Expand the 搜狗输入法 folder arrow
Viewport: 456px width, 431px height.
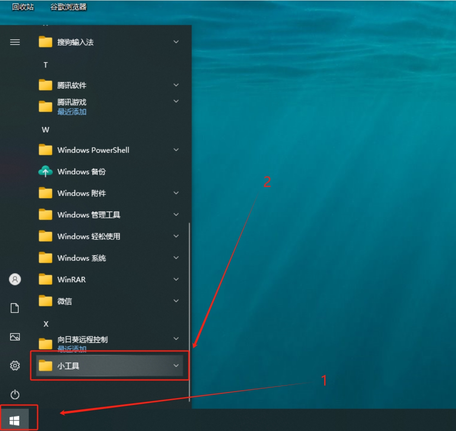point(176,42)
